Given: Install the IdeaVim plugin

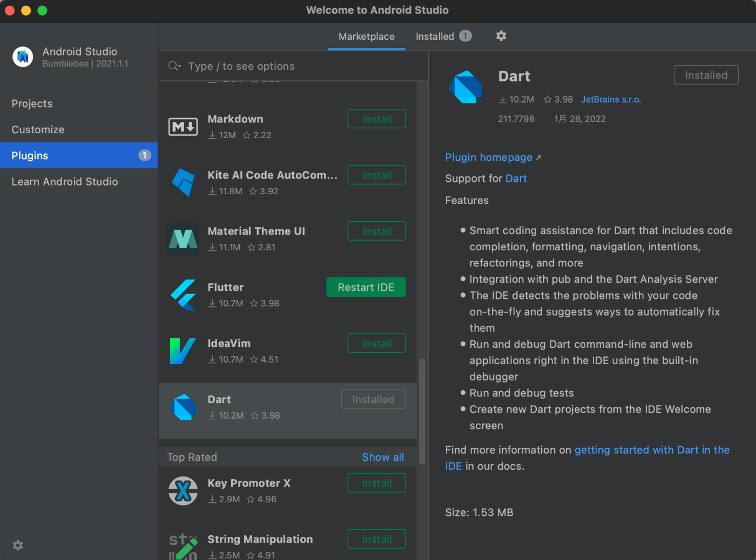Looking at the screenshot, I should (376, 343).
